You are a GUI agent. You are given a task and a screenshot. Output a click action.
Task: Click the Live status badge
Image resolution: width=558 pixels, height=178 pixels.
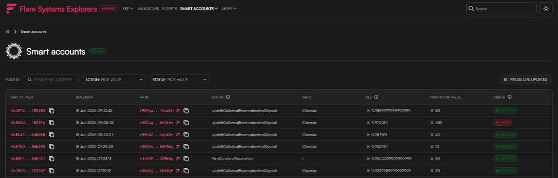coord(98,51)
